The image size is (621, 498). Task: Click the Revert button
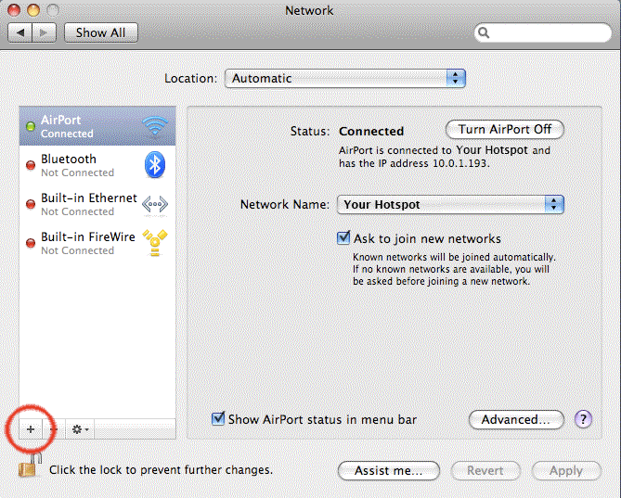point(485,470)
